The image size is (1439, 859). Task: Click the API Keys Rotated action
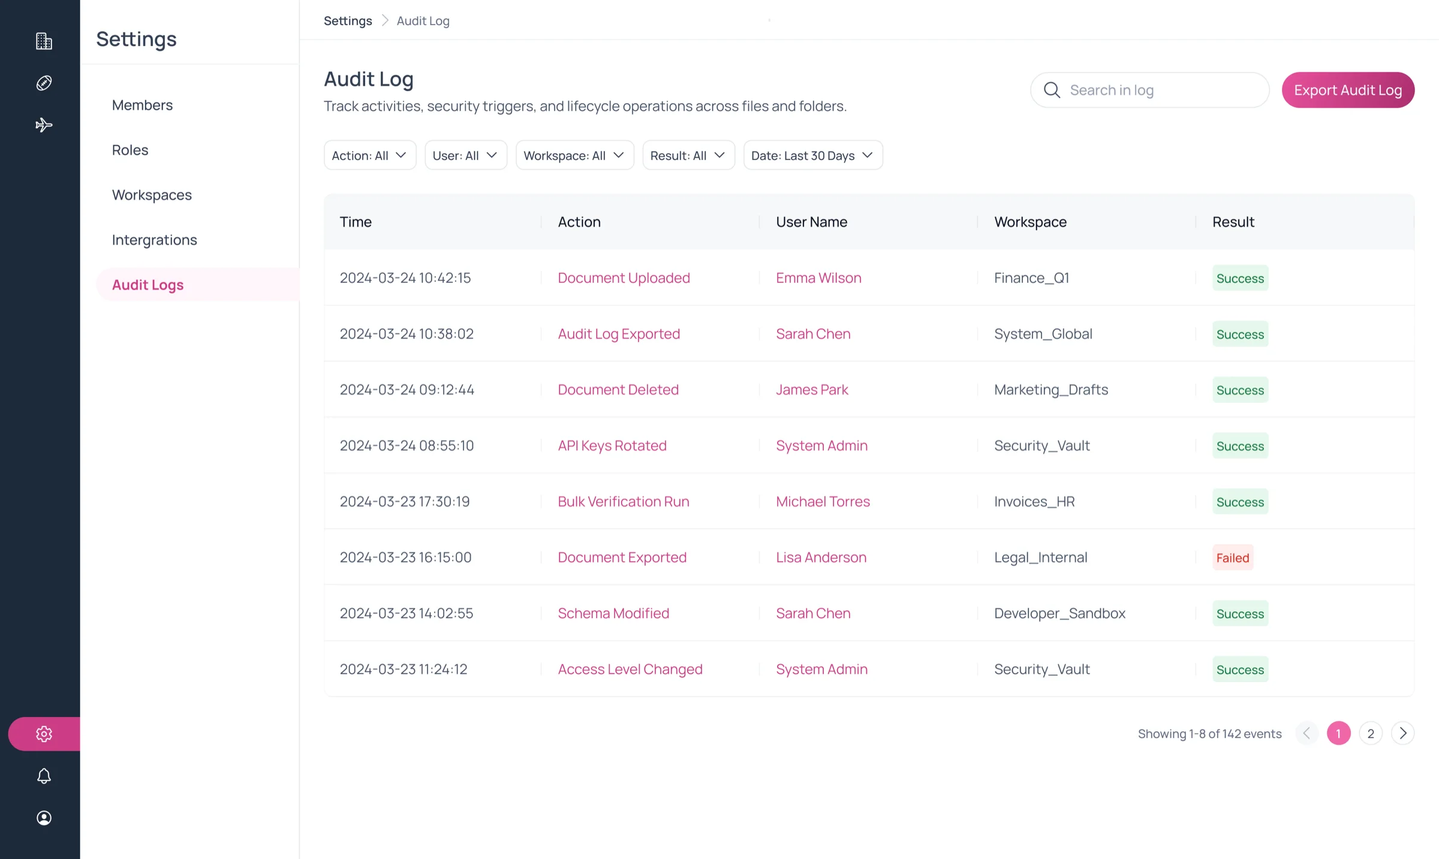click(612, 445)
